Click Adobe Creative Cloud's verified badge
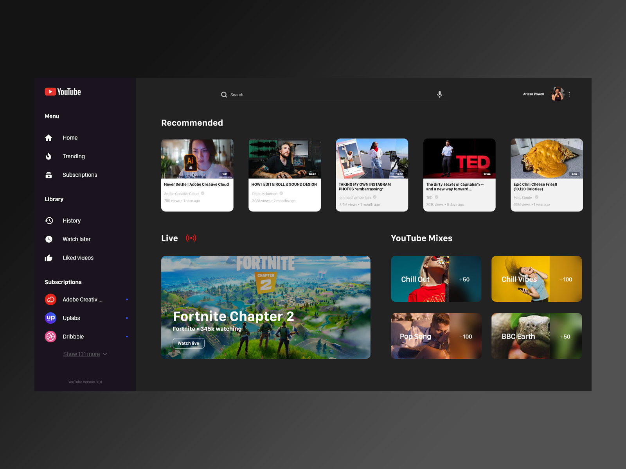This screenshot has height=469, width=626. pyautogui.click(x=203, y=193)
